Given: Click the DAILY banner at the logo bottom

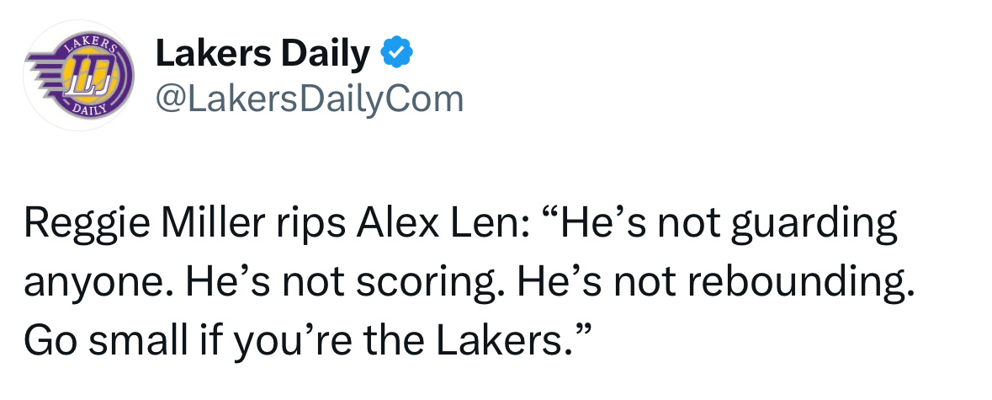Looking at the screenshot, I should 91,109.
